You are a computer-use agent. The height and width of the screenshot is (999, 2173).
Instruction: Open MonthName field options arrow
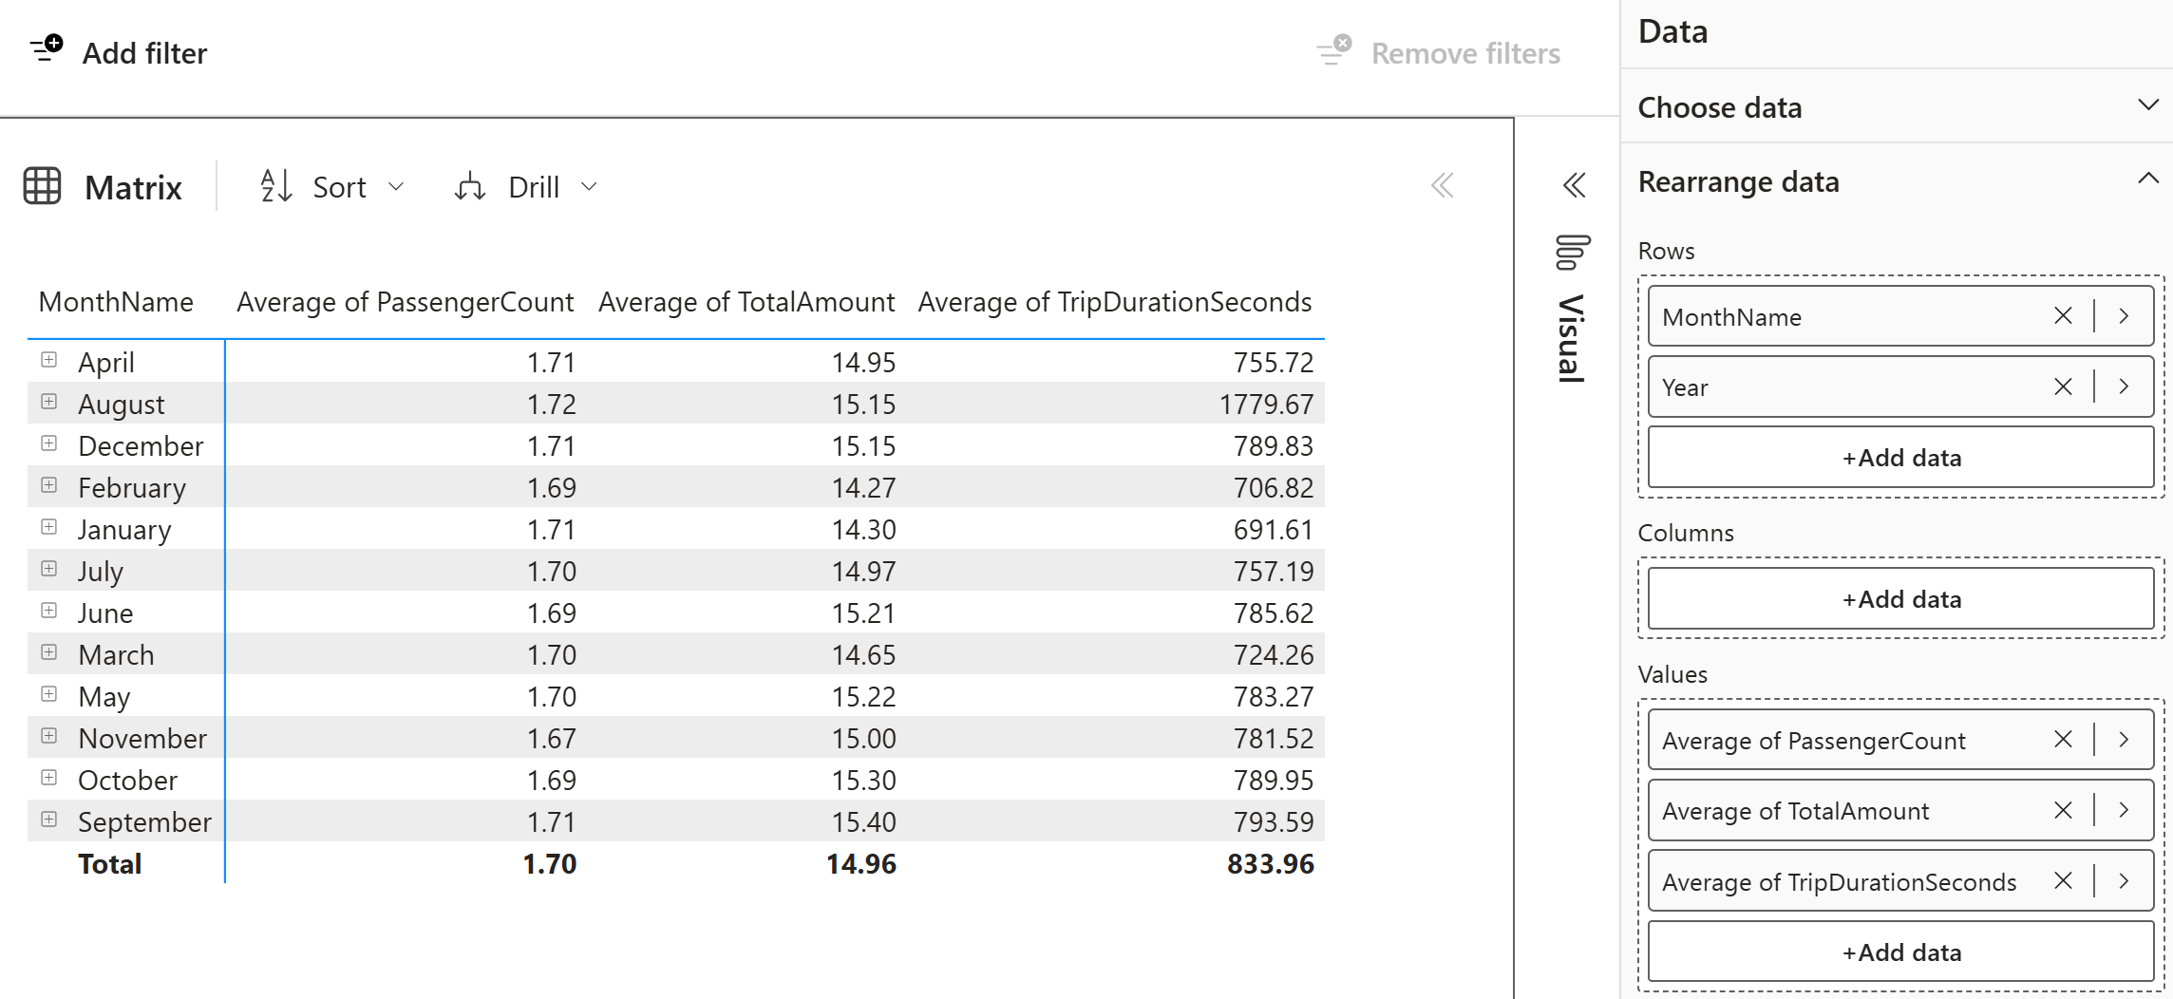[2125, 316]
